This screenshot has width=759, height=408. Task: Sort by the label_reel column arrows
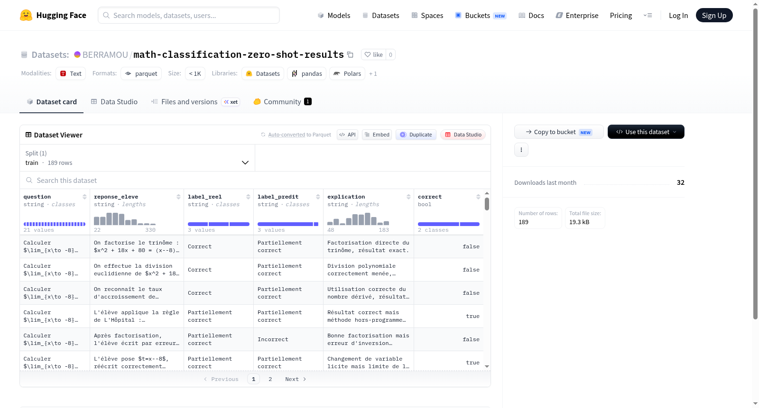[x=248, y=197]
